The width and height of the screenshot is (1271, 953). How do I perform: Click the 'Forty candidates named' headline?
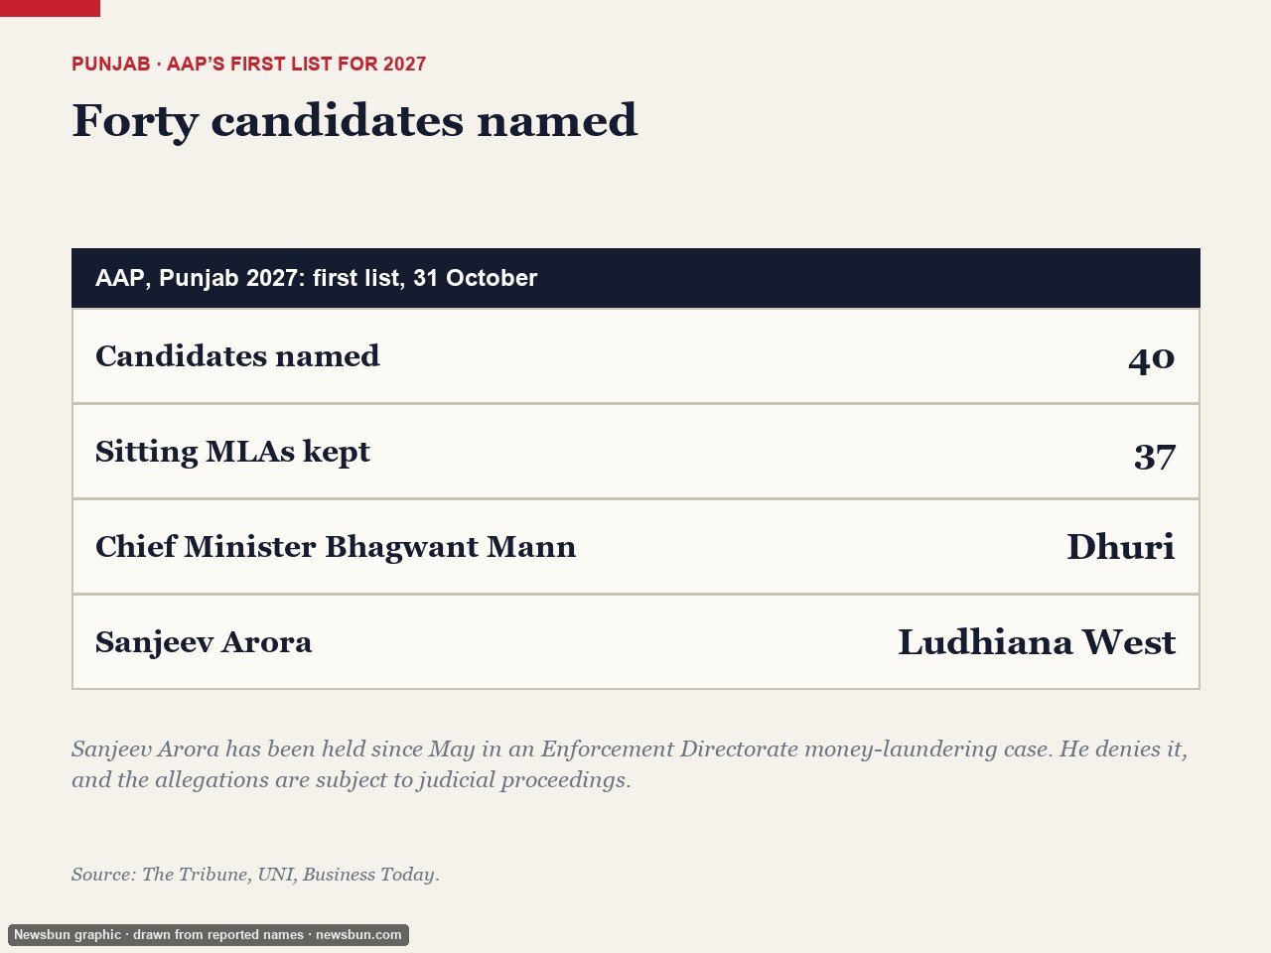click(x=354, y=121)
